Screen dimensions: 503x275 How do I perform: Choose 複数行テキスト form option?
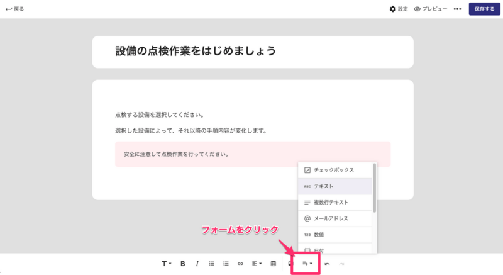335,203
